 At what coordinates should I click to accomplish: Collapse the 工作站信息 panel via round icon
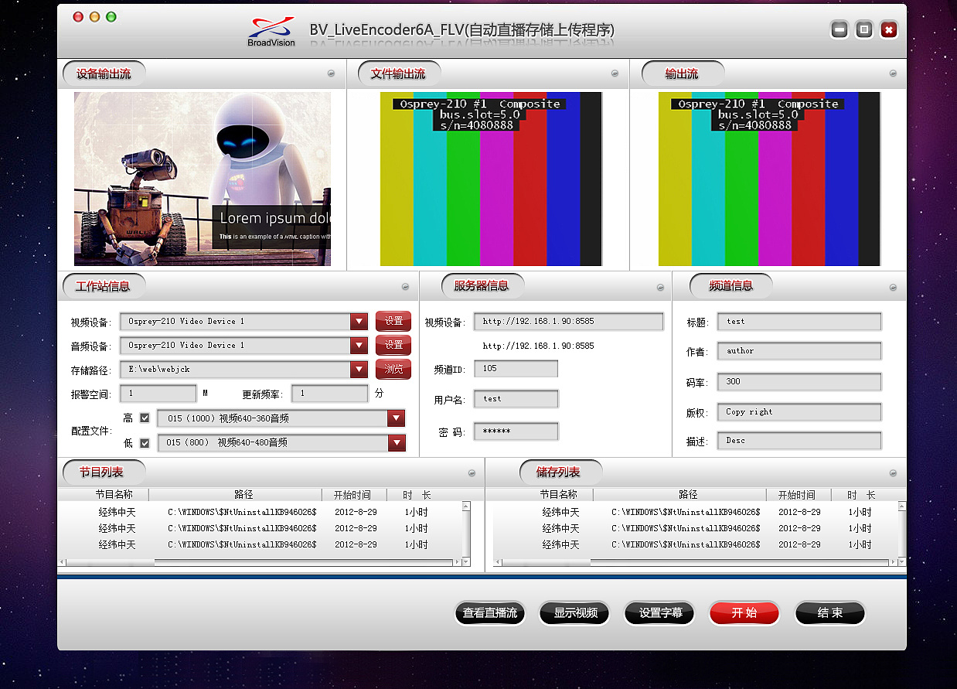pos(406,287)
